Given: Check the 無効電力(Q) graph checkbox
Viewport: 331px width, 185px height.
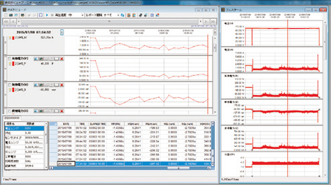Looking at the screenshot, I should [9, 85].
